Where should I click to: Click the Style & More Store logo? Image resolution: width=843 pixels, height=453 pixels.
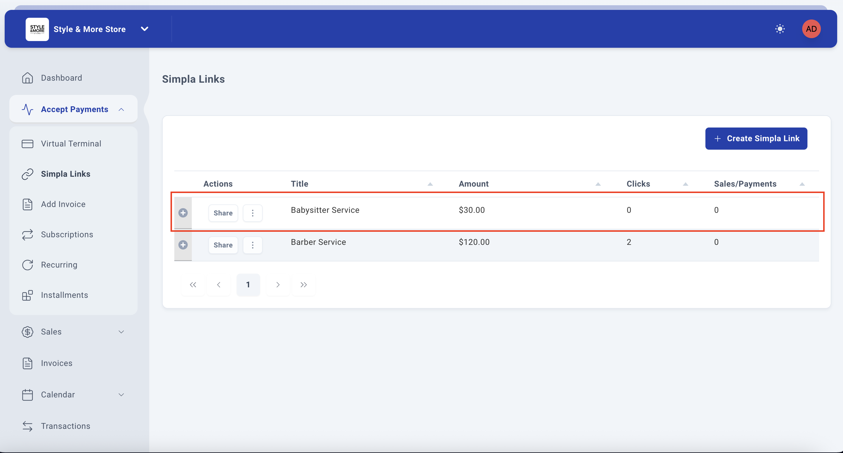37,29
